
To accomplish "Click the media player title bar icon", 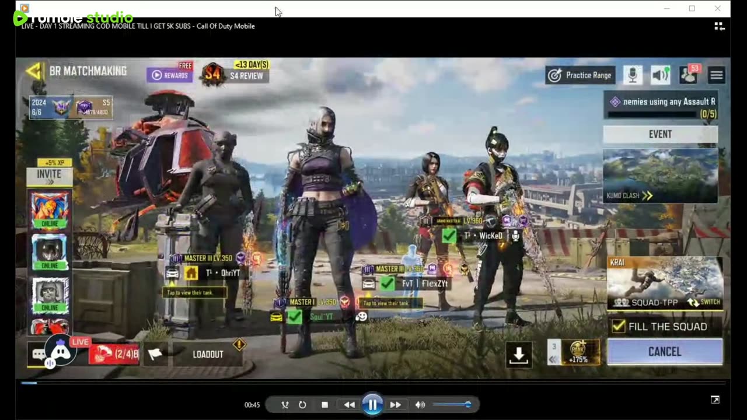I will coord(24,8).
